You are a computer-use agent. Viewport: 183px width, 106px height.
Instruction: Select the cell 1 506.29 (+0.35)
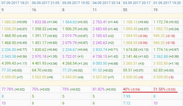pyautogui.click(x=76, y=29)
